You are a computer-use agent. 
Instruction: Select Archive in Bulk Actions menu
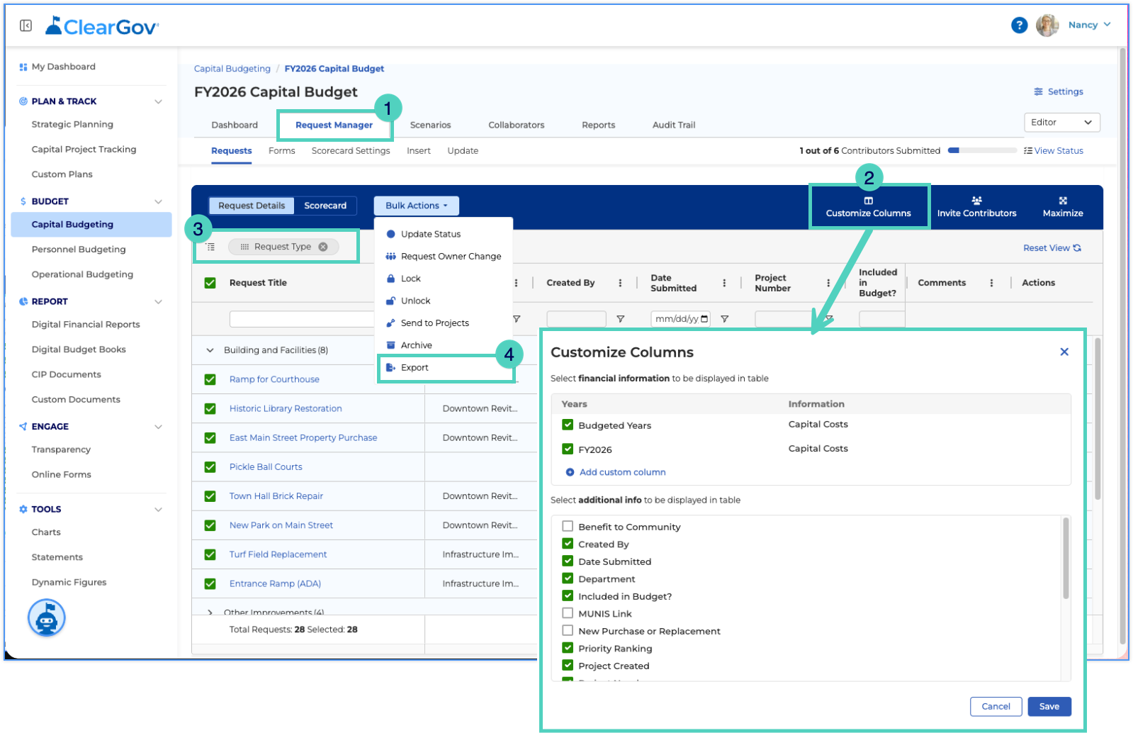click(417, 345)
